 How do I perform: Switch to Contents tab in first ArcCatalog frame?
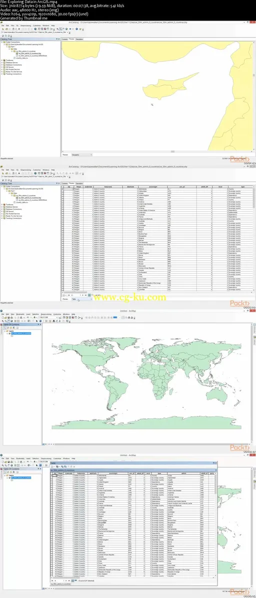(x=65, y=39)
